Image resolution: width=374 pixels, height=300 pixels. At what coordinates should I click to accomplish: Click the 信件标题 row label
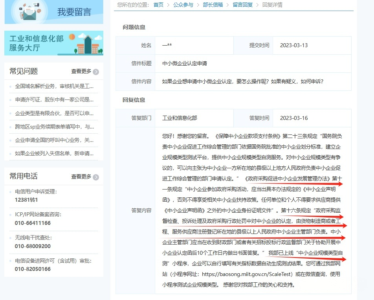pos(141,63)
